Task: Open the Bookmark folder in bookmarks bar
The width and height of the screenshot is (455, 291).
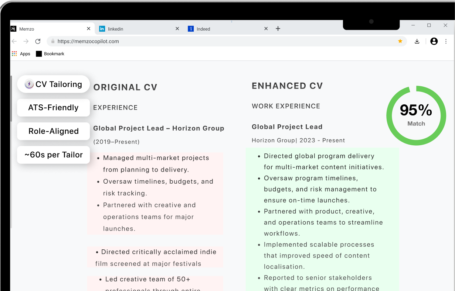Action: click(x=50, y=54)
